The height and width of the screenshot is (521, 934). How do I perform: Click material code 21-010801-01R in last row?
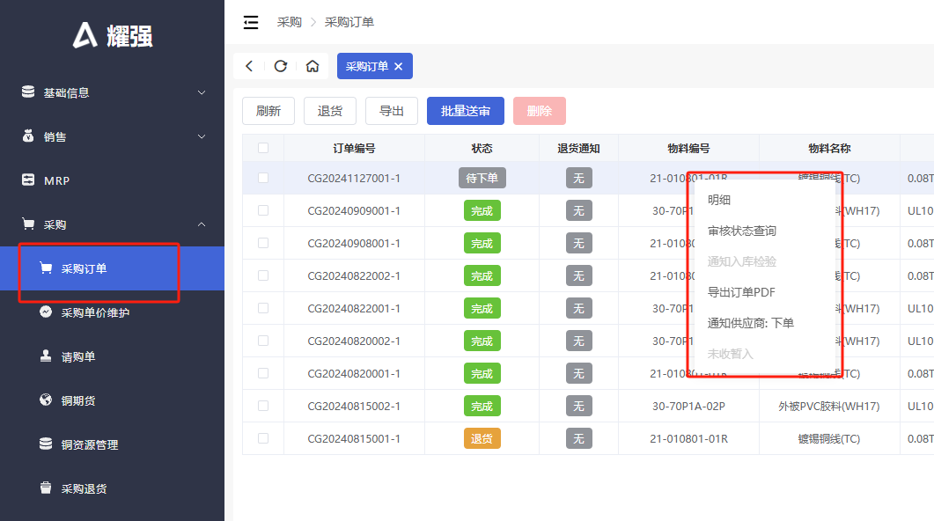pyautogui.click(x=688, y=439)
